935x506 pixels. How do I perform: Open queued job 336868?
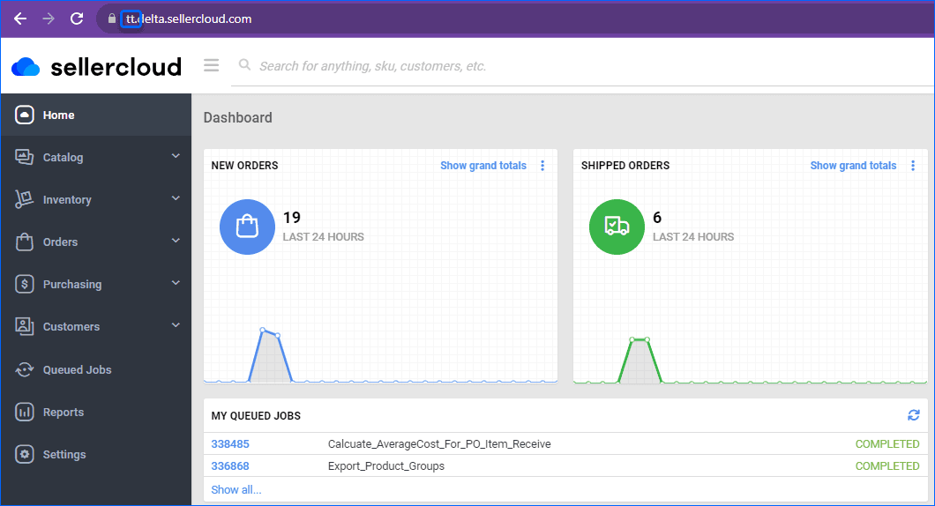pyautogui.click(x=230, y=466)
